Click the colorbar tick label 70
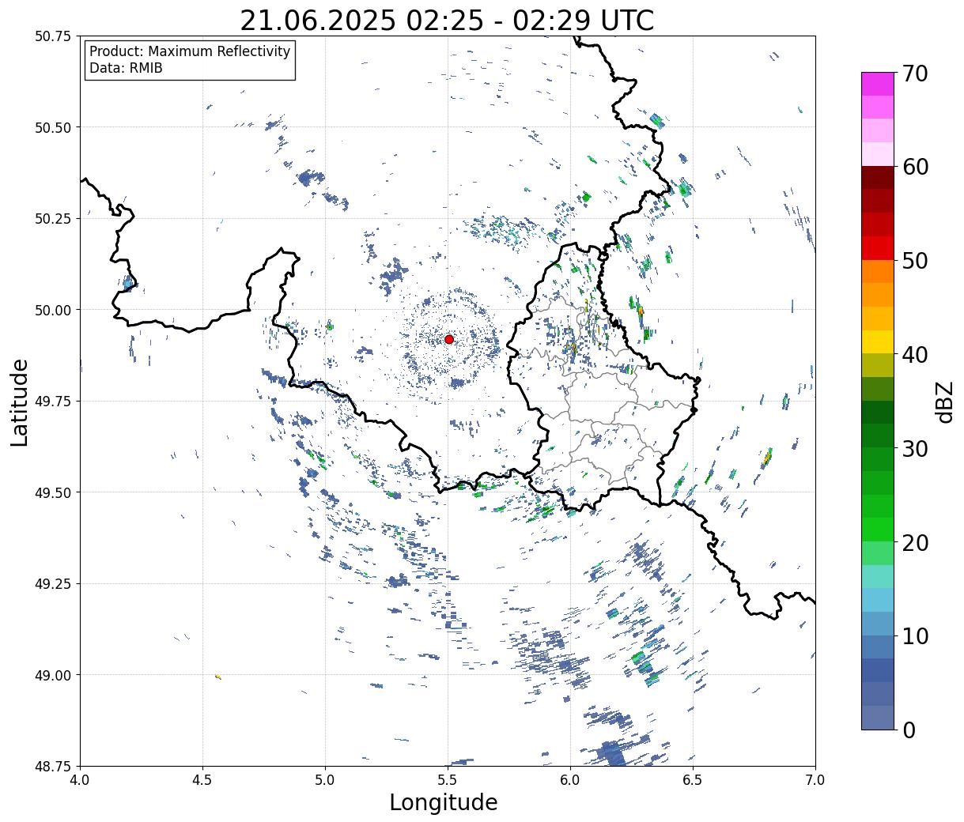Screen dimensions: 964x822 [917, 74]
